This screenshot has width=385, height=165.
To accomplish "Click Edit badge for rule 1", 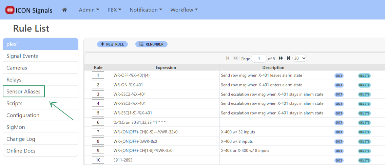I will (x=339, y=76).
